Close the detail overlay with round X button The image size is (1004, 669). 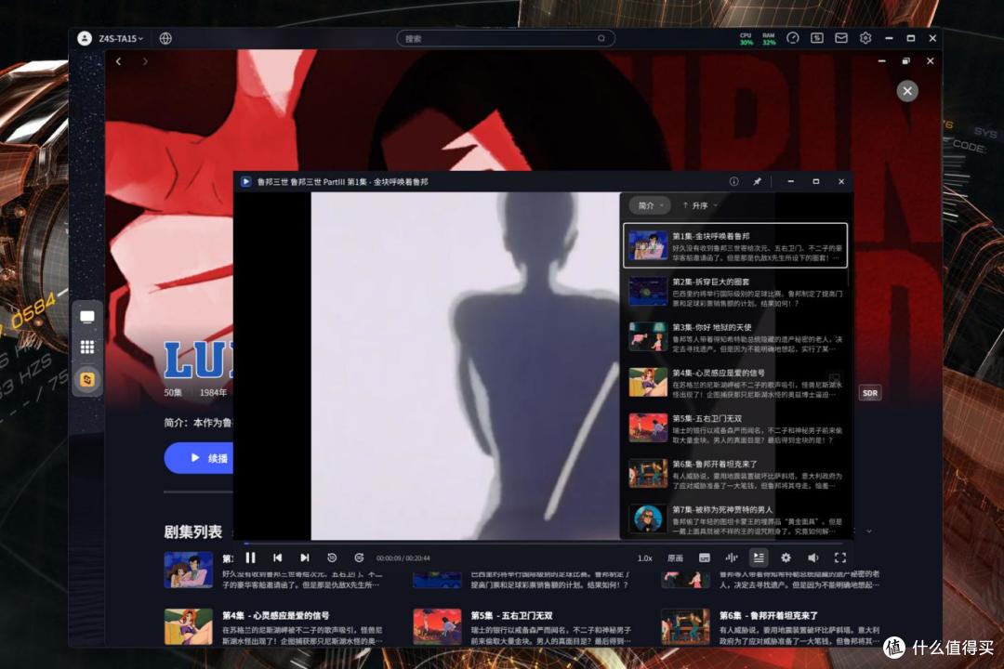click(x=907, y=91)
